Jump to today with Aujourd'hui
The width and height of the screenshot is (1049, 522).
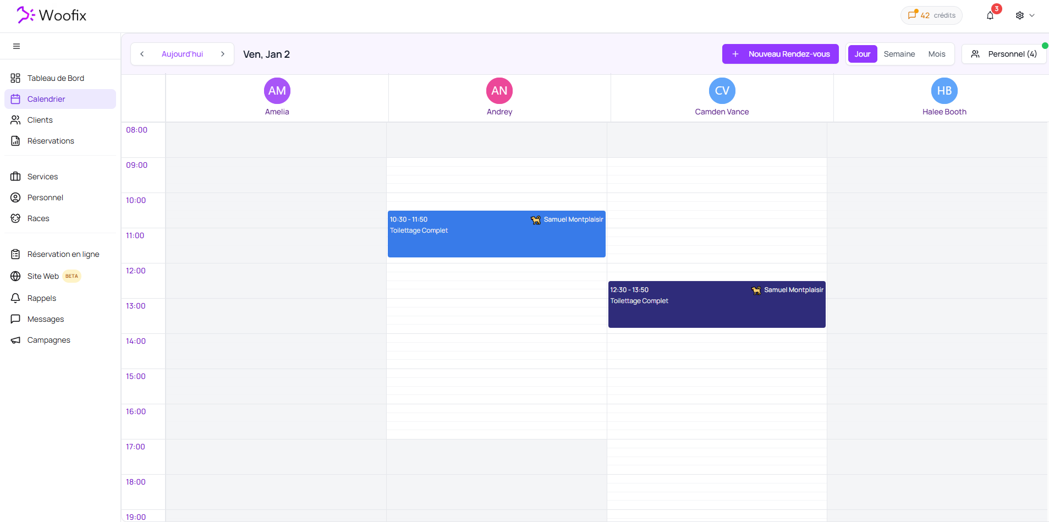(x=182, y=54)
